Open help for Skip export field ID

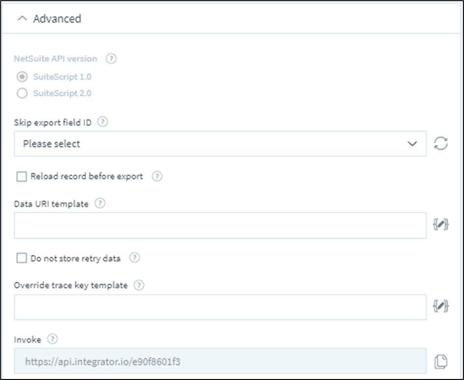103,122
